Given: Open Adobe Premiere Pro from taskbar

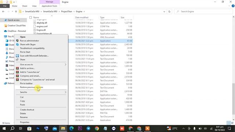Looking at the screenshot, I should coord(80,128).
